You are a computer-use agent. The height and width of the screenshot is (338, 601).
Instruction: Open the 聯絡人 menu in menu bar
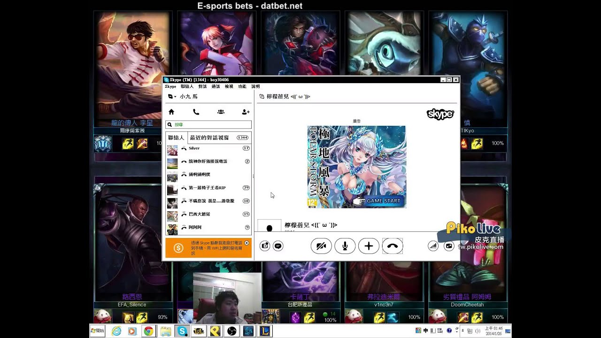coord(187,86)
